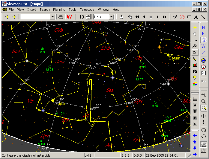Print the map with printer icon
This screenshot has width=209, height=159.
[61, 17]
